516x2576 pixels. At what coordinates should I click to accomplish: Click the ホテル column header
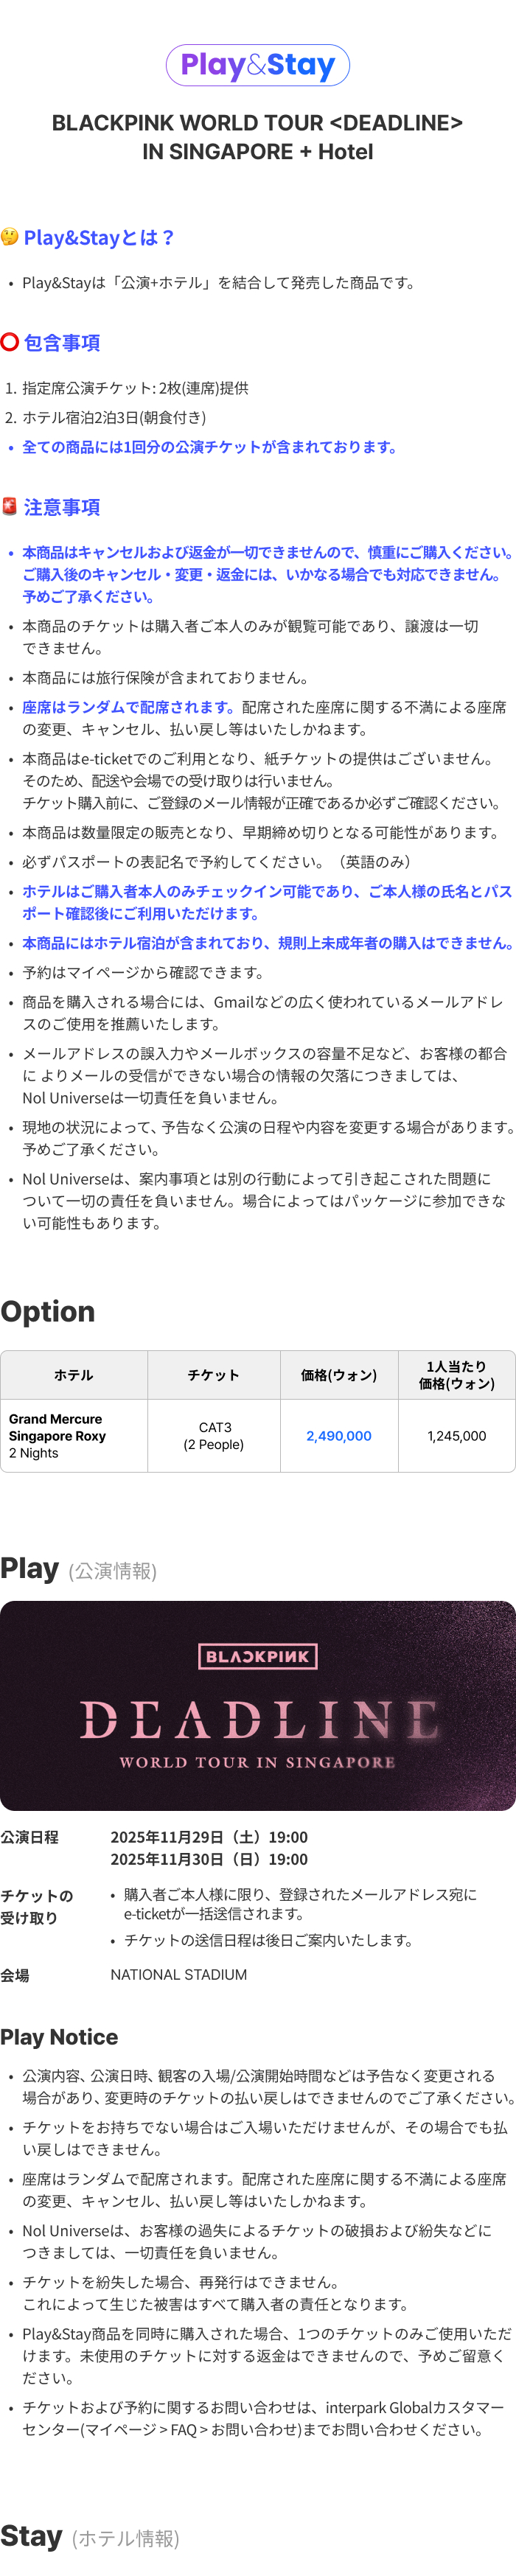(74, 1375)
